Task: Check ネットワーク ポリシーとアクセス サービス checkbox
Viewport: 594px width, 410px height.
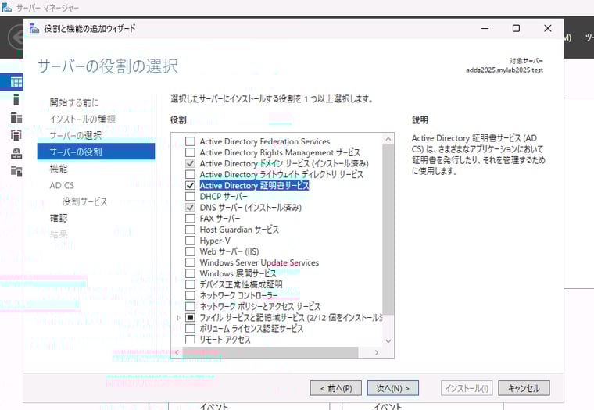Action: (190, 306)
